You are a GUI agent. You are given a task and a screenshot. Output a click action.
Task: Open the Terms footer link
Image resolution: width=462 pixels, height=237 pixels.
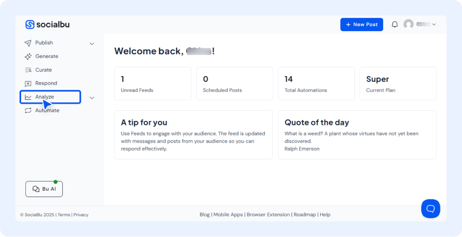point(64,215)
